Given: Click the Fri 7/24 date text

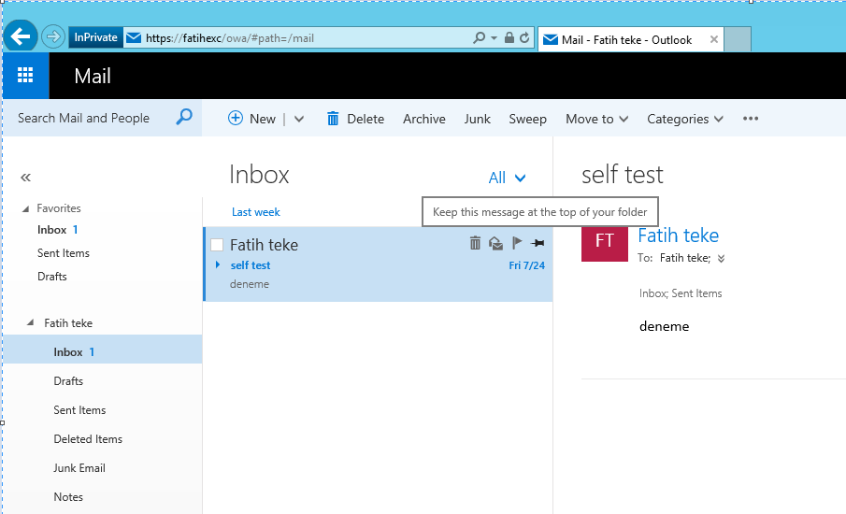Looking at the screenshot, I should [x=526, y=265].
